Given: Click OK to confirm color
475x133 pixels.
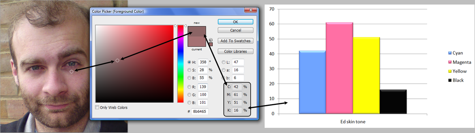Looking at the screenshot, I should tap(235, 22).
